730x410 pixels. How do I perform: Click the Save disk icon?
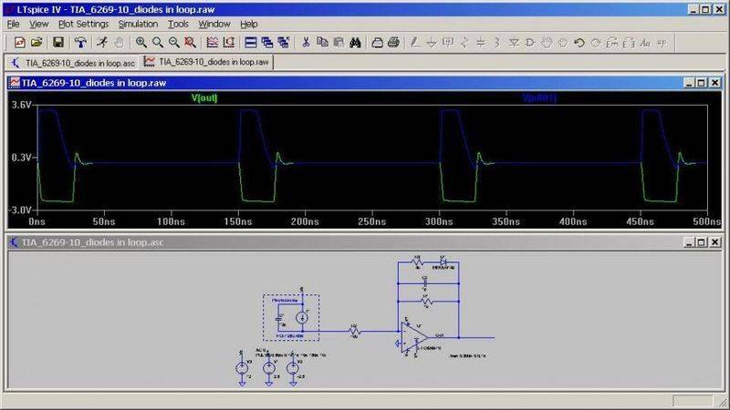click(58, 42)
